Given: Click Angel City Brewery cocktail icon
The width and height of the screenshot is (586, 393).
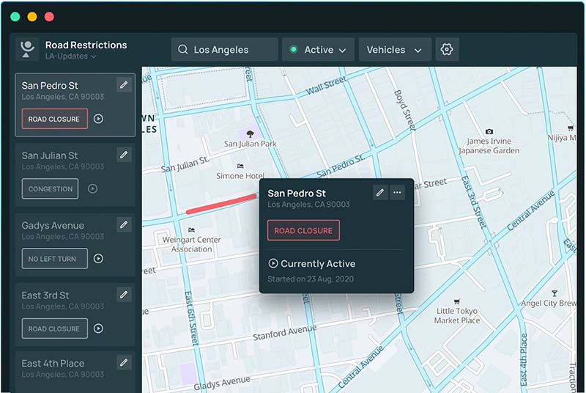Looking at the screenshot, I should (x=555, y=293).
